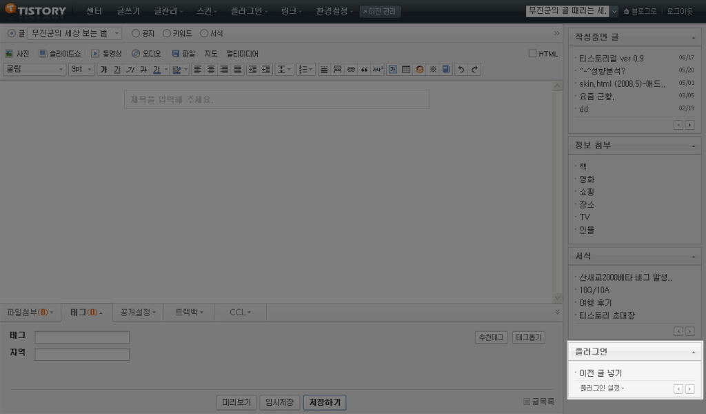
Task: Open the blog selector dropdown in header
Action: click(x=614, y=11)
